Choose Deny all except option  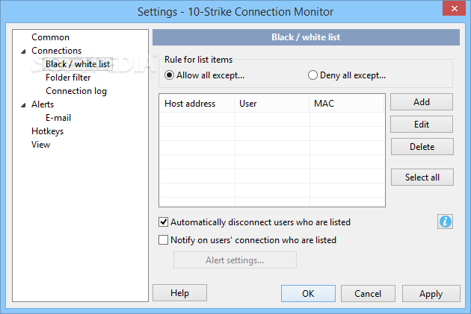313,75
